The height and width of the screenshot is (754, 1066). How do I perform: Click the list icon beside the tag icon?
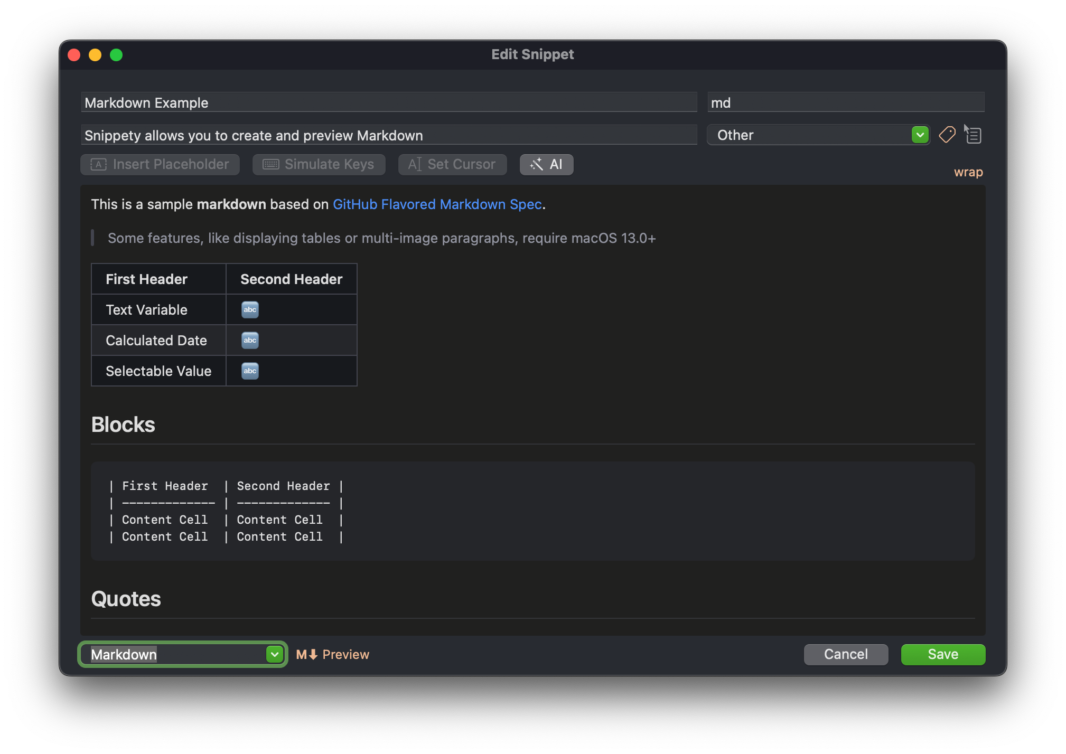973,135
